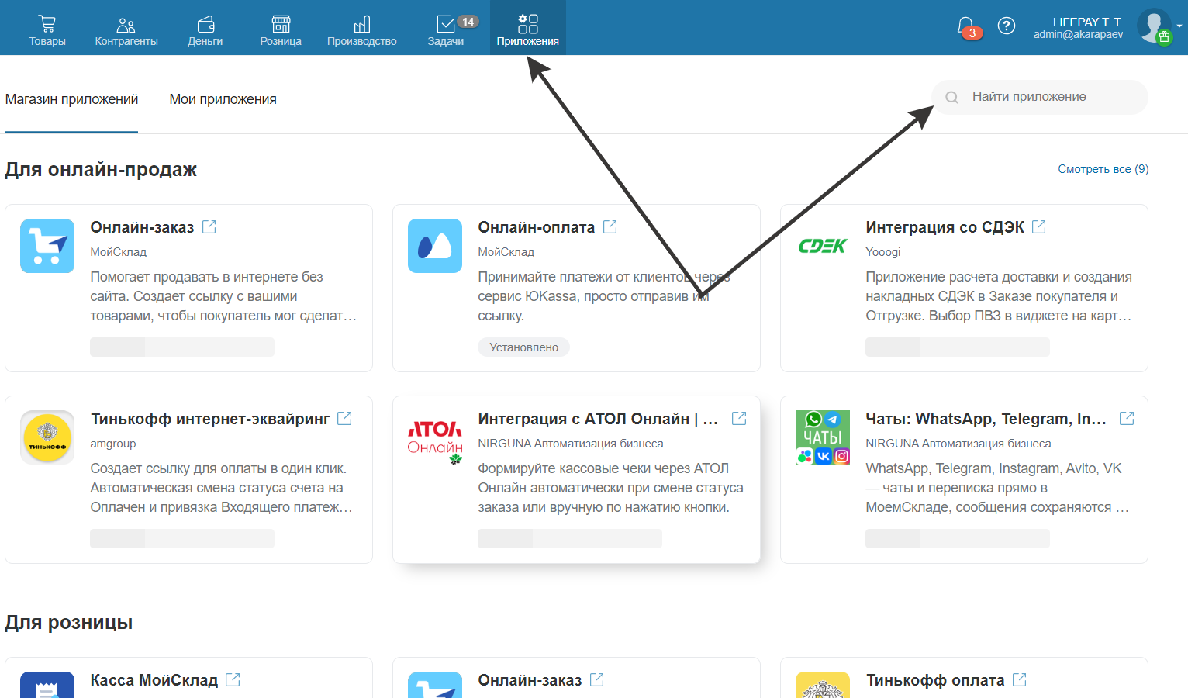Click the Онлайн-заказ cart logo under Для онлайн-продаж
Screen dimensions: 1188x698
click(47, 246)
